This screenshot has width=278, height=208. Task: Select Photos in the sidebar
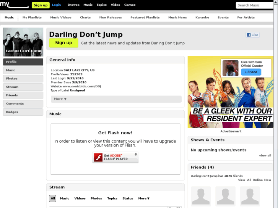tap(23, 78)
